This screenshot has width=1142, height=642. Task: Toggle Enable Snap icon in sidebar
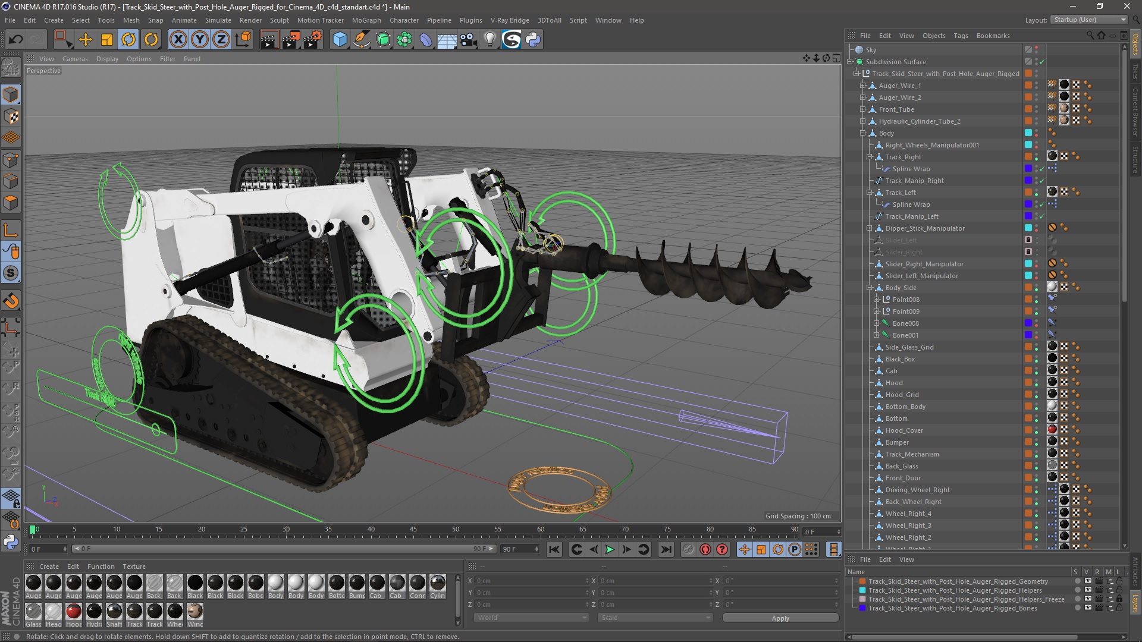pos(11,301)
